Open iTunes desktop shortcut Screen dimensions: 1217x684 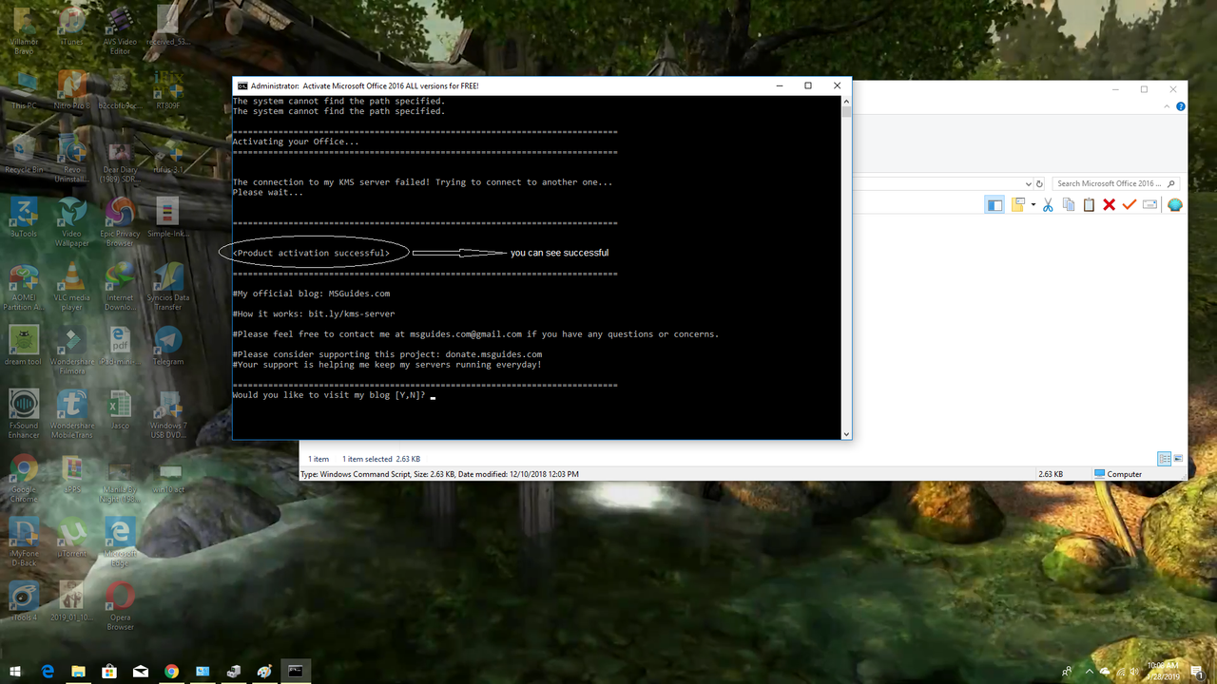71,26
